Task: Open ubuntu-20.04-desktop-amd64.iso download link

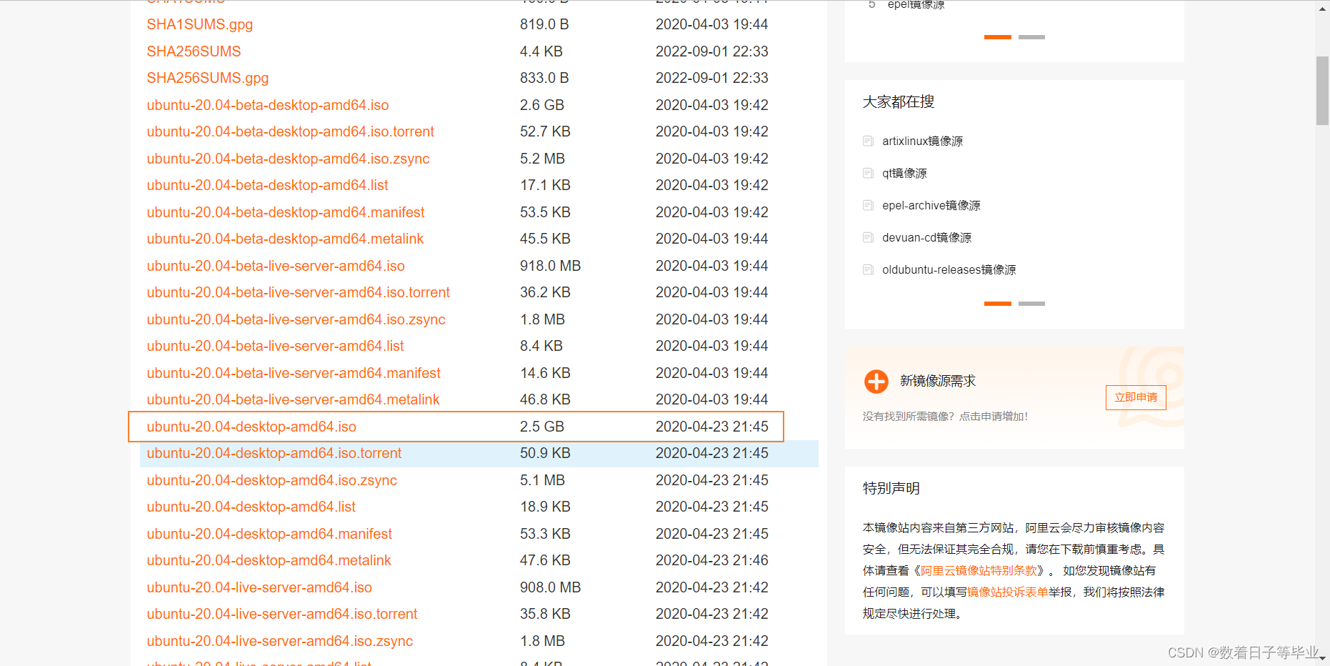Action: pyautogui.click(x=251, y=427)
